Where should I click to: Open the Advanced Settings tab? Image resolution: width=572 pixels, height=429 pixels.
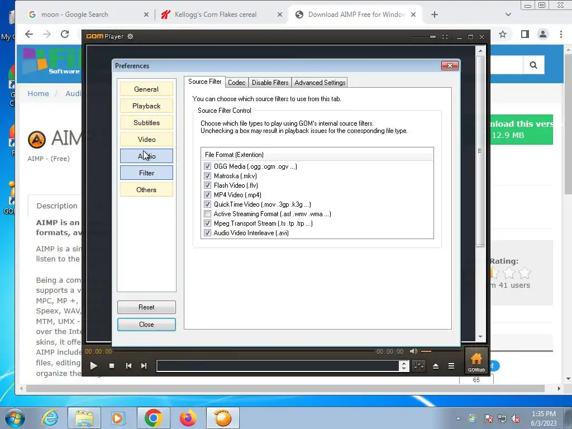pos(320,83)
